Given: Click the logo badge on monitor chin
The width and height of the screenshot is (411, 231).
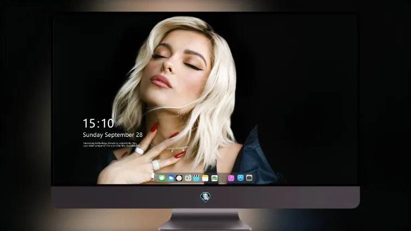Looking at the screenshot, I should pos(206,197).
